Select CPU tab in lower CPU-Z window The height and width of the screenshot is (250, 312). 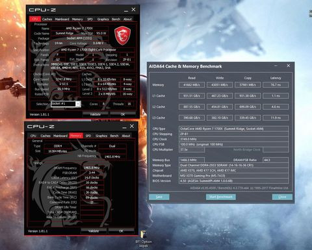pos(33,136)
